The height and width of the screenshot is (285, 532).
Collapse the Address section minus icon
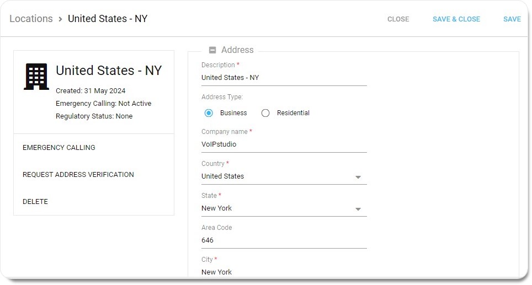click(212, 50)
